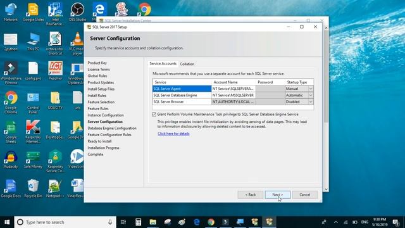Click the Microsoft Edge taskbar icon
Viewport: 405px width, 228px height.
click(197, 222)
